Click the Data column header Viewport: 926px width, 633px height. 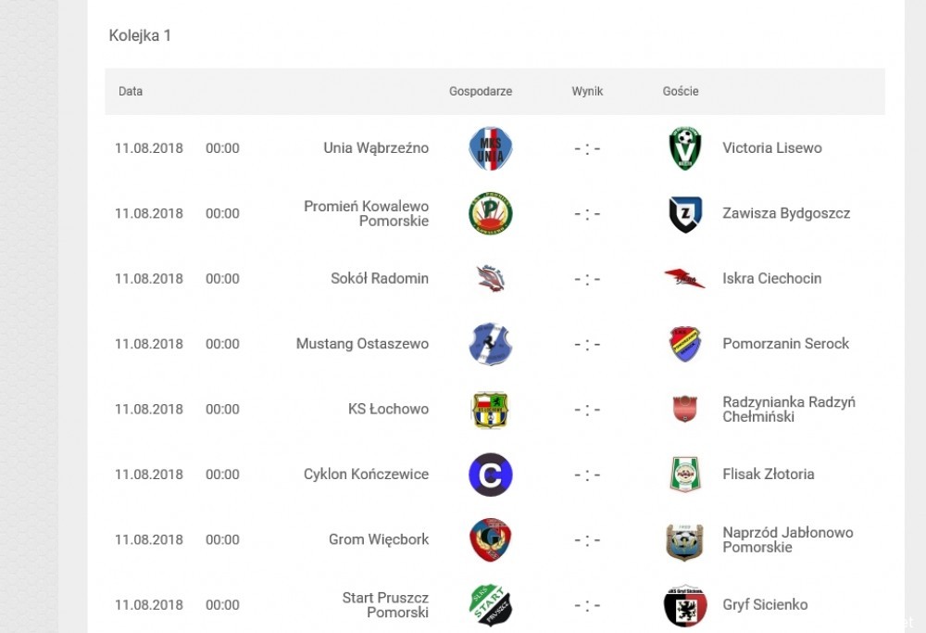(131, 91)
